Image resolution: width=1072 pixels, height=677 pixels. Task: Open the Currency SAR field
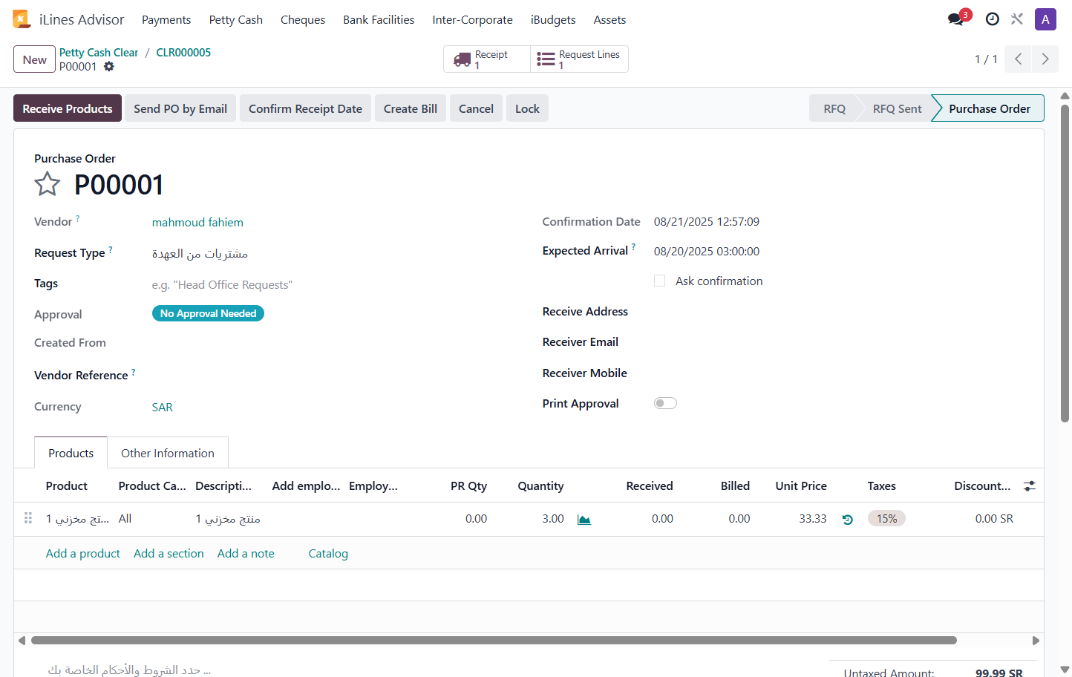163,408
